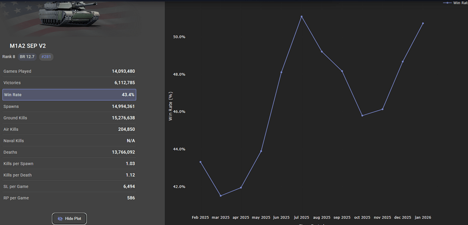Click the jul 2025 peak data point
Screen dimensions: 468x225
point(301,16)
